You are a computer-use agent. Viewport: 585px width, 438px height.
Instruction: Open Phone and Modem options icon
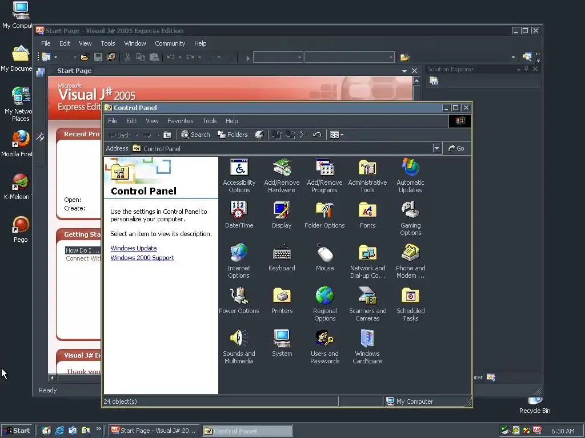[410, 261]
